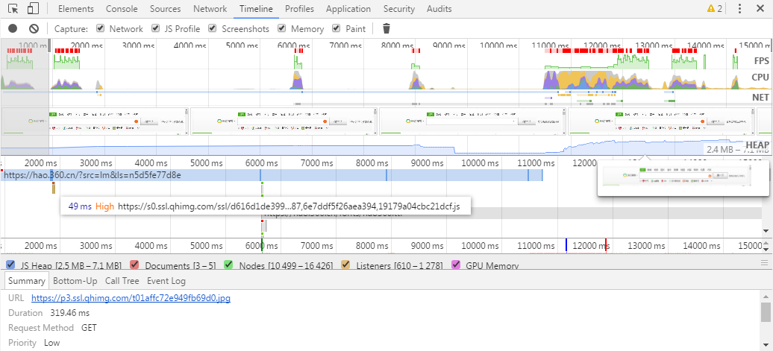The width and height of the screenshot is (773, 351).
Task: Hide the JS Heap memory counter
Action: (10, 265)
